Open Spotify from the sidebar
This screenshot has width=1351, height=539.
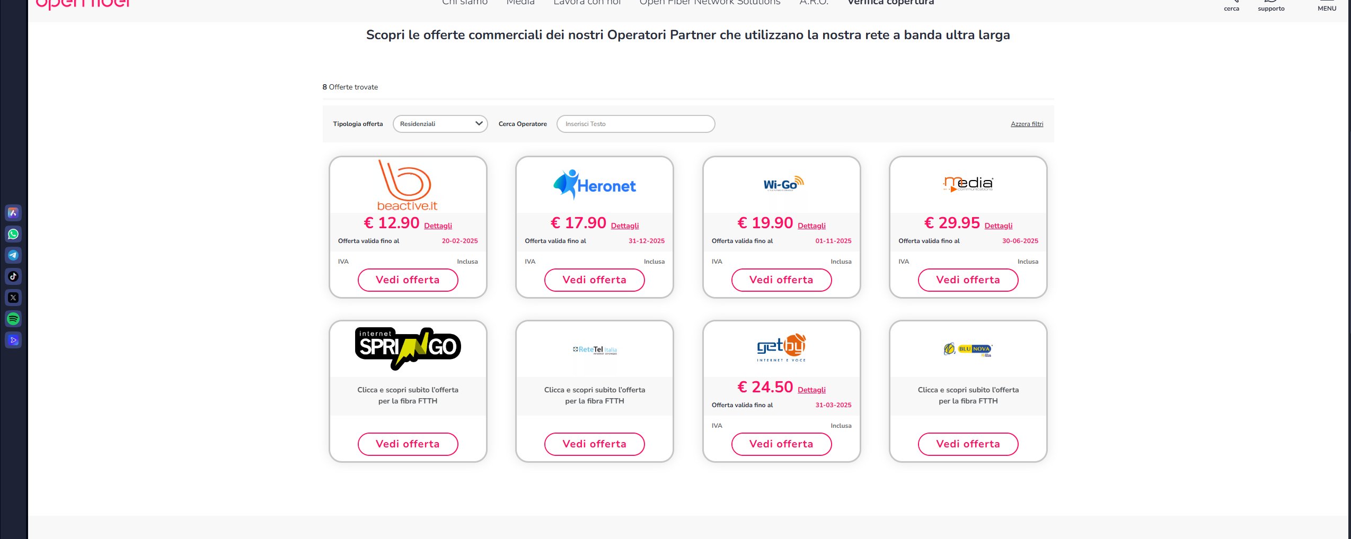[x=13, y=319]
